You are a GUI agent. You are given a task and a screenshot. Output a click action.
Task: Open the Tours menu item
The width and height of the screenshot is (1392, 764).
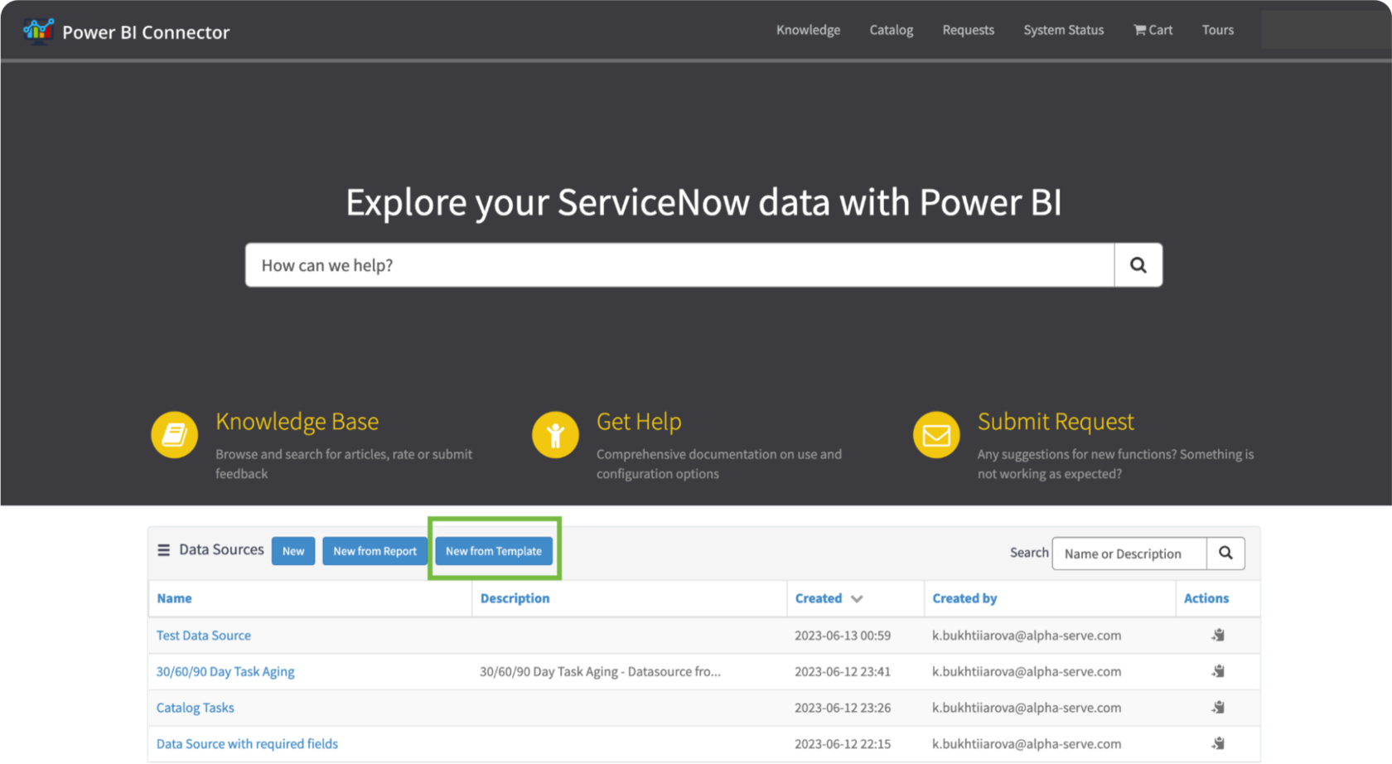point(1217,30)
